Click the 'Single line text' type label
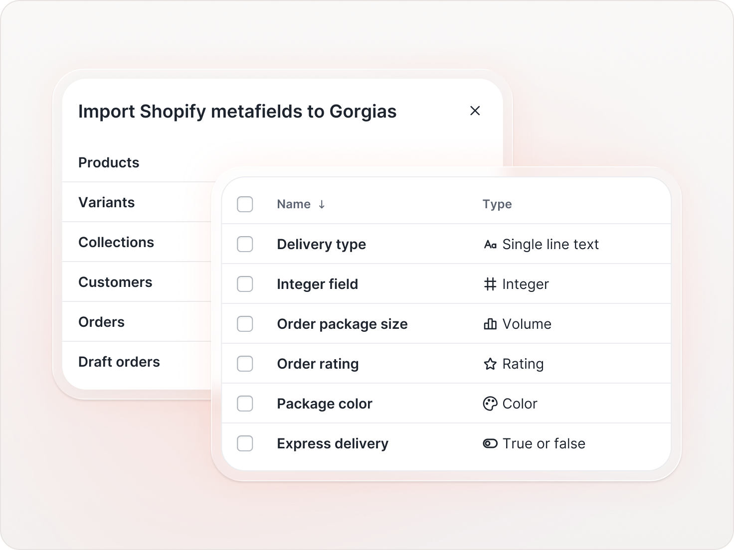This screenshot has height=550, width=734. point(550,244)
